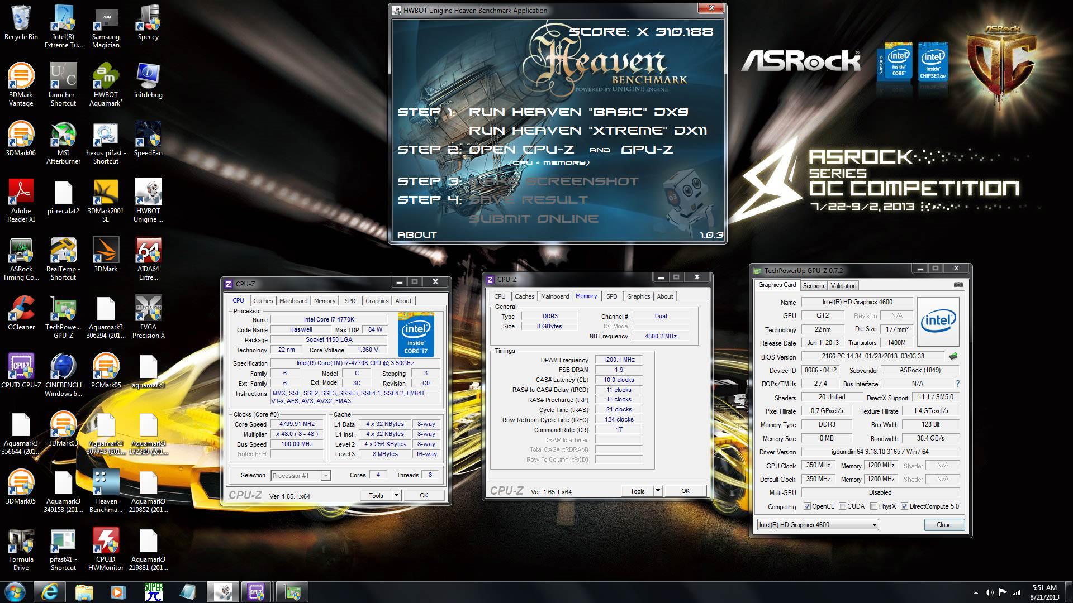Open EVGA Precision X desktop icon
Viewport: 1073px width, 603px height.
pos(148,317)
